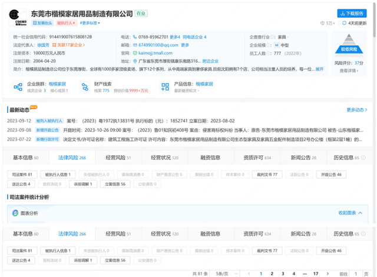Open the 5条/页 page size dropdown
The height and width of the screenshot is (277, 377).
click(226, 273)
